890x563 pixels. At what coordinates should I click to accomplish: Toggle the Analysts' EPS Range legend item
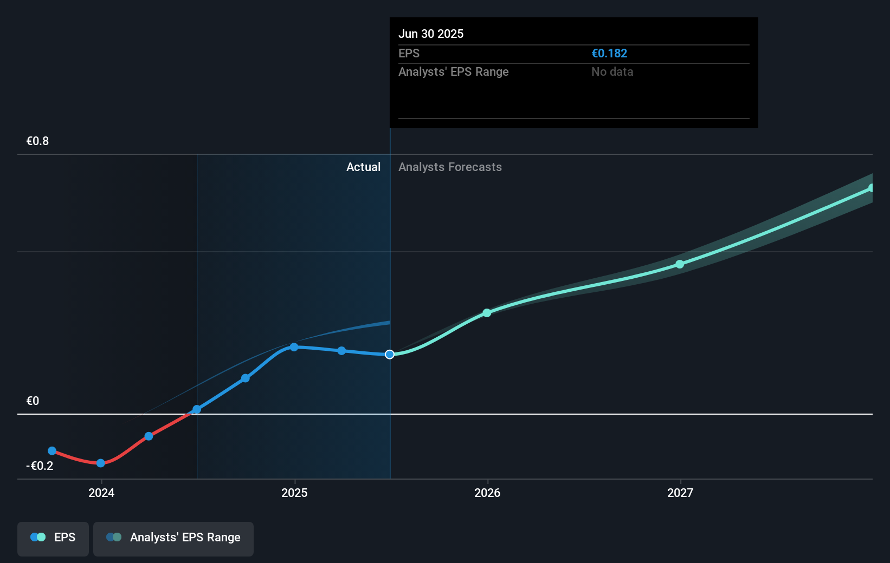(x=173, y=538)
